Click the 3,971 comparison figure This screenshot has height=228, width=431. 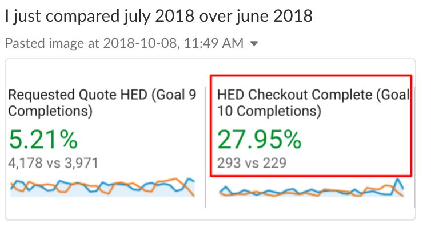point(79,164)
